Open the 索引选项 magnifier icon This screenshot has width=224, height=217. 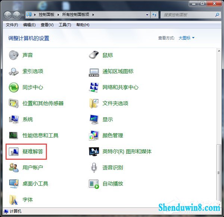(x=13, y=72)
